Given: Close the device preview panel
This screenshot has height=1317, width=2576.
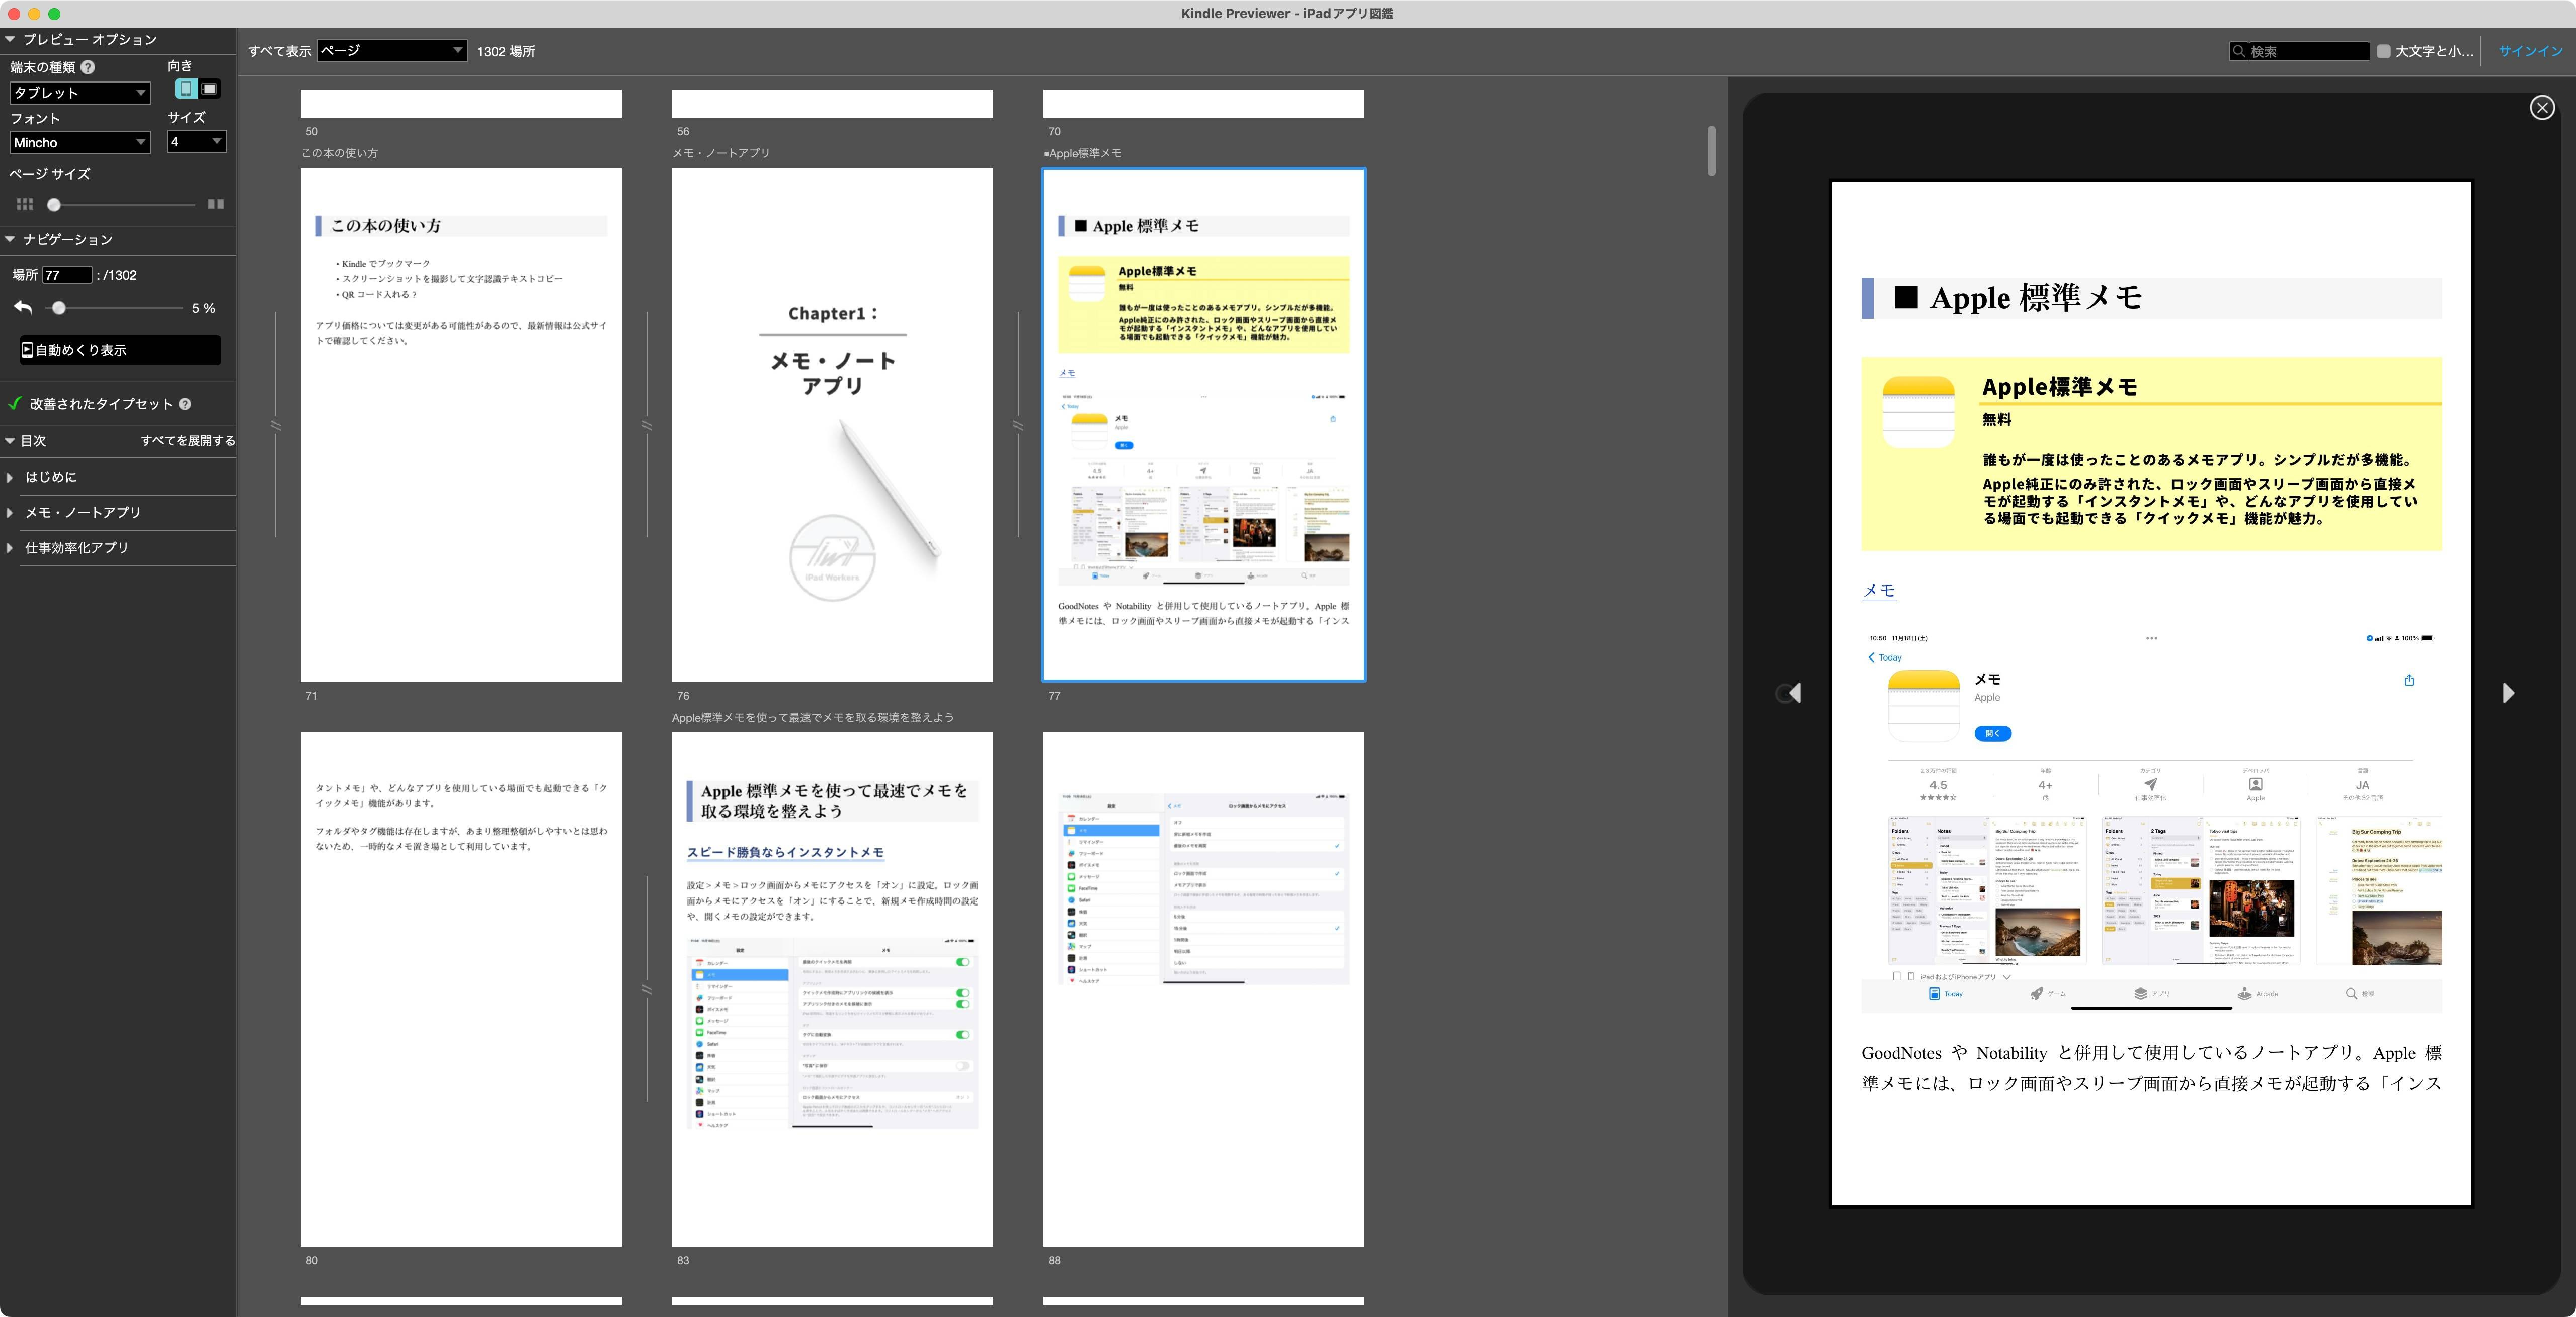Looking at the screenshot, I should 2541,107.
